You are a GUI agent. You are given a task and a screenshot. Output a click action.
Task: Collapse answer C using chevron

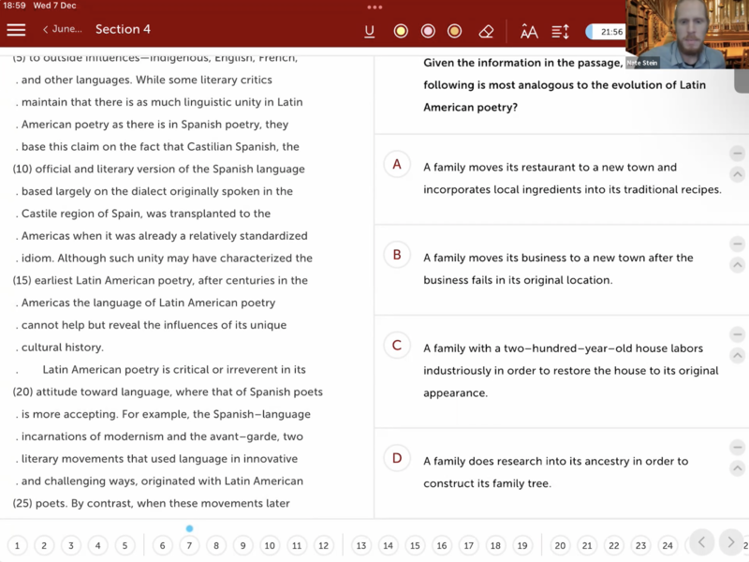pyautogui.click(x=737, y=356)
